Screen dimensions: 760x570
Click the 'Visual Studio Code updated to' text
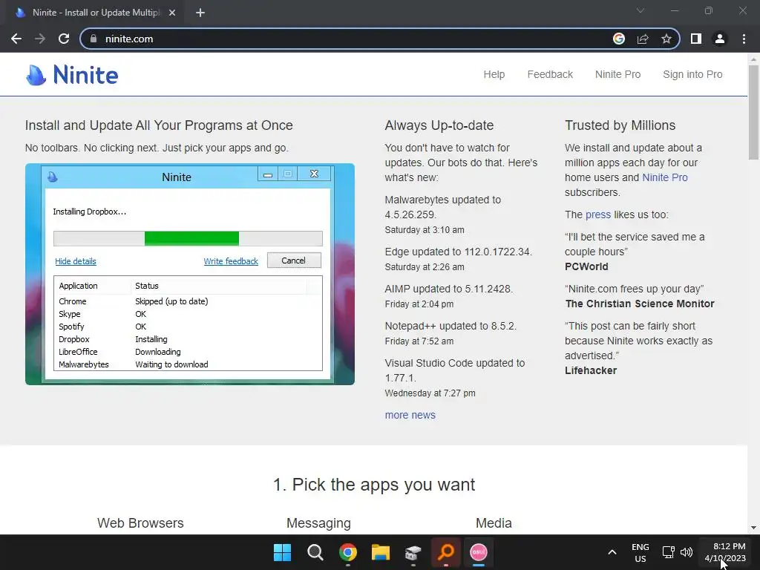(455, 363)
